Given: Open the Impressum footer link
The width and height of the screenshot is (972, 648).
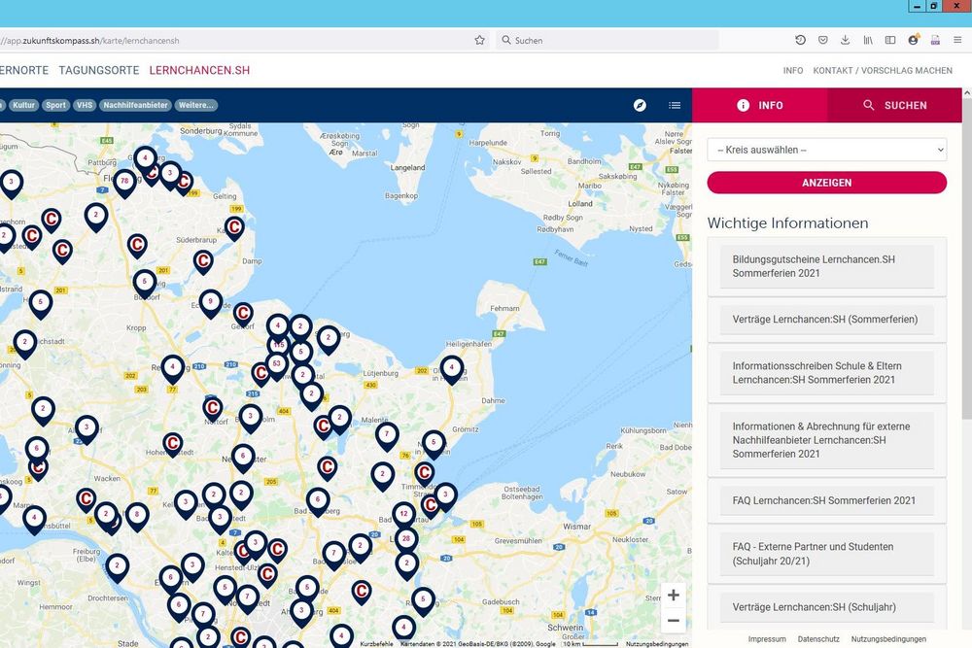Looking at the screenshot, I should point(767,638).
